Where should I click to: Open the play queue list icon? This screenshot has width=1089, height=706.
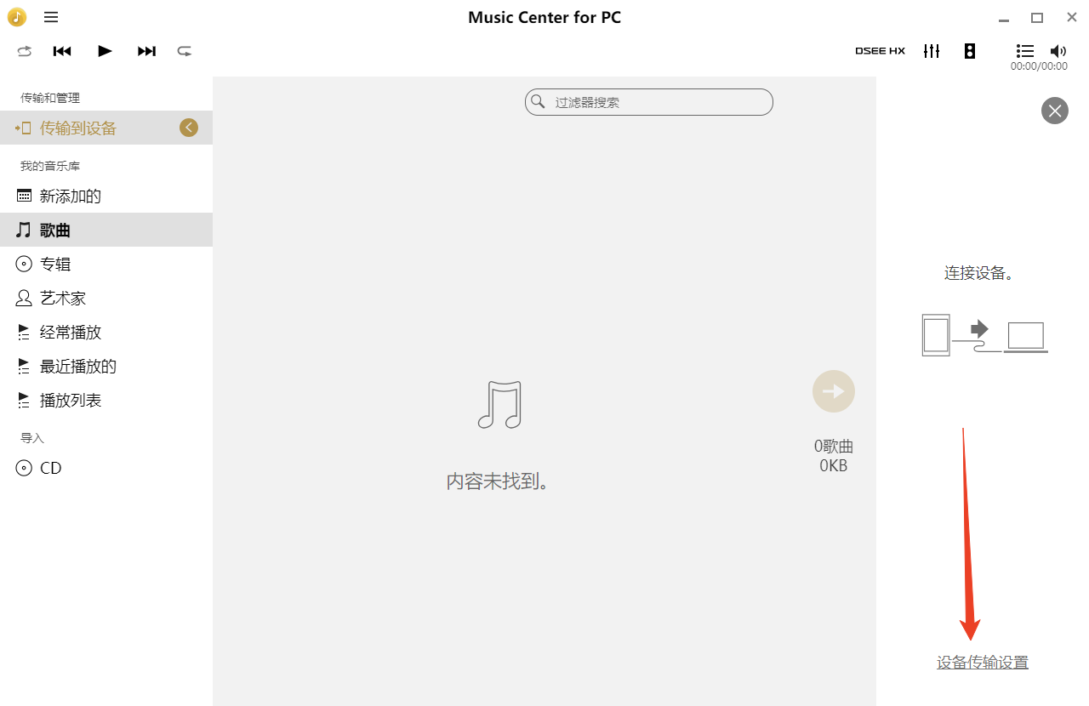pos(1025,51)
